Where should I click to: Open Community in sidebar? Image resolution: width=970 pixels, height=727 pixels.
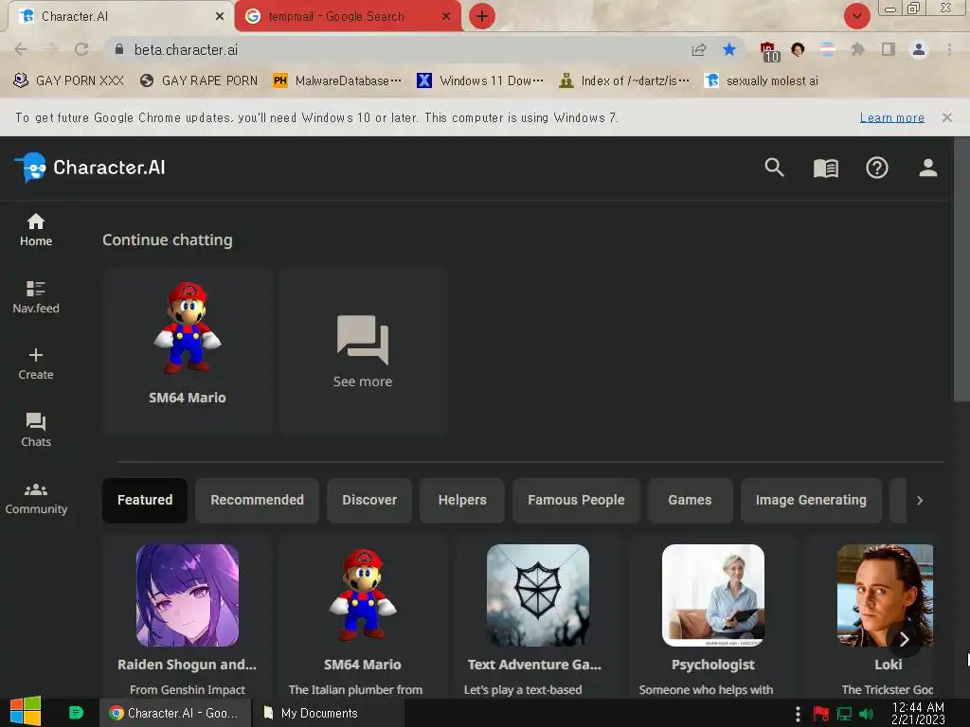point(36,498)
